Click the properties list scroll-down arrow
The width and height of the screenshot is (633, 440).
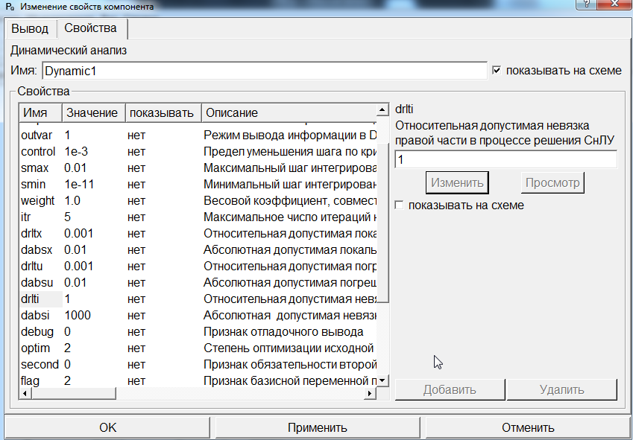point(383,381)
